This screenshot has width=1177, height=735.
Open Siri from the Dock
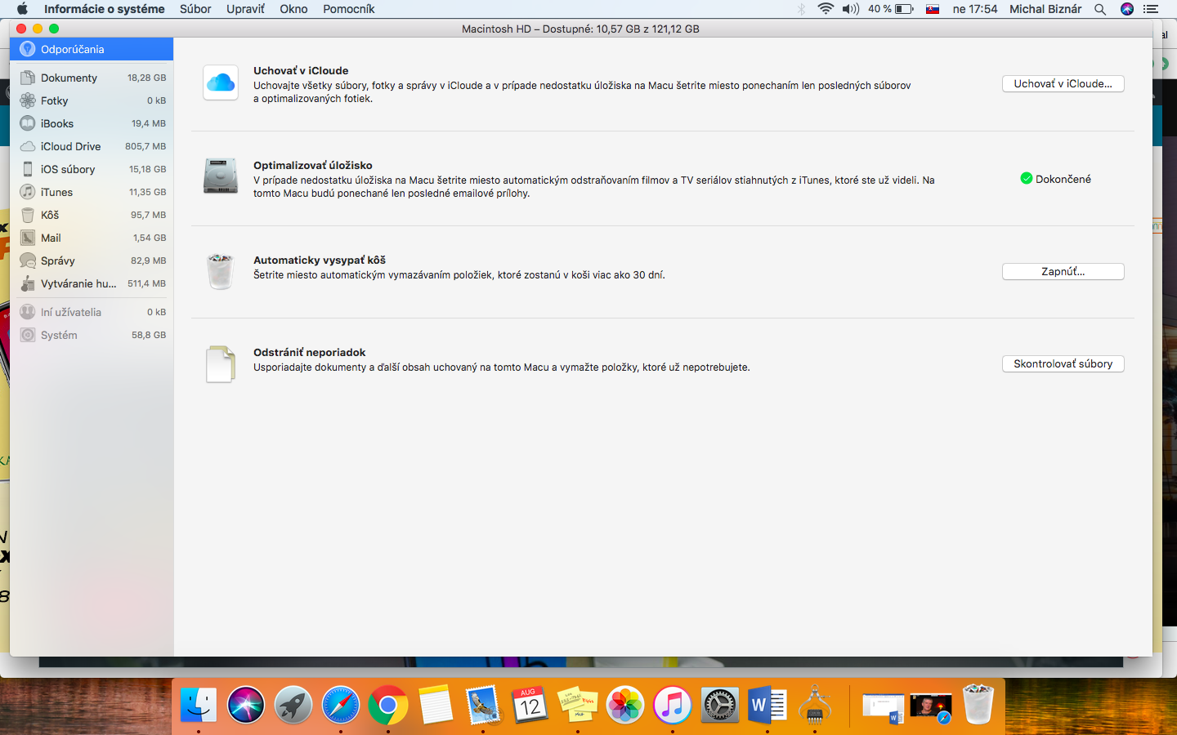(246, 705)
